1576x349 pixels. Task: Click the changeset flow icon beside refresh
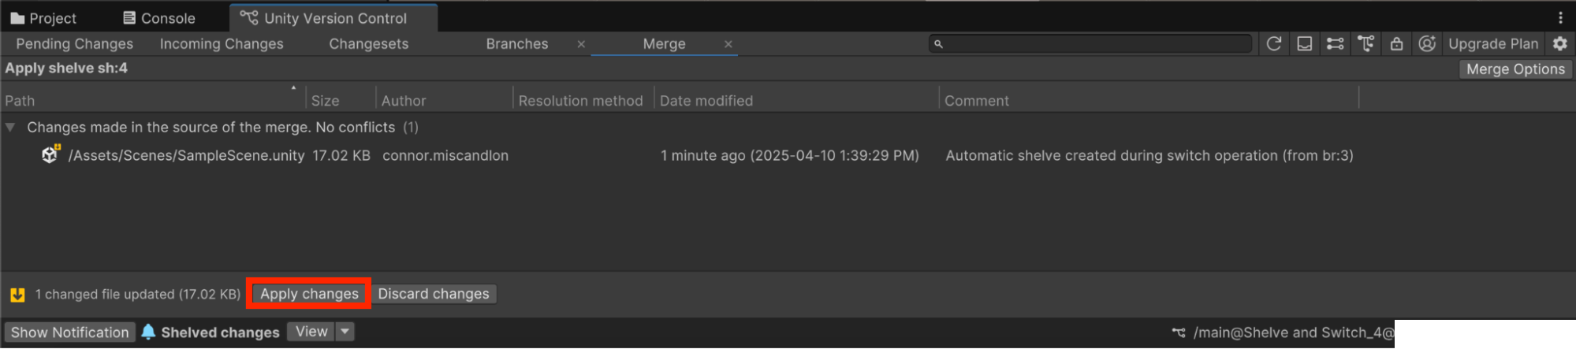(1335, 44)
